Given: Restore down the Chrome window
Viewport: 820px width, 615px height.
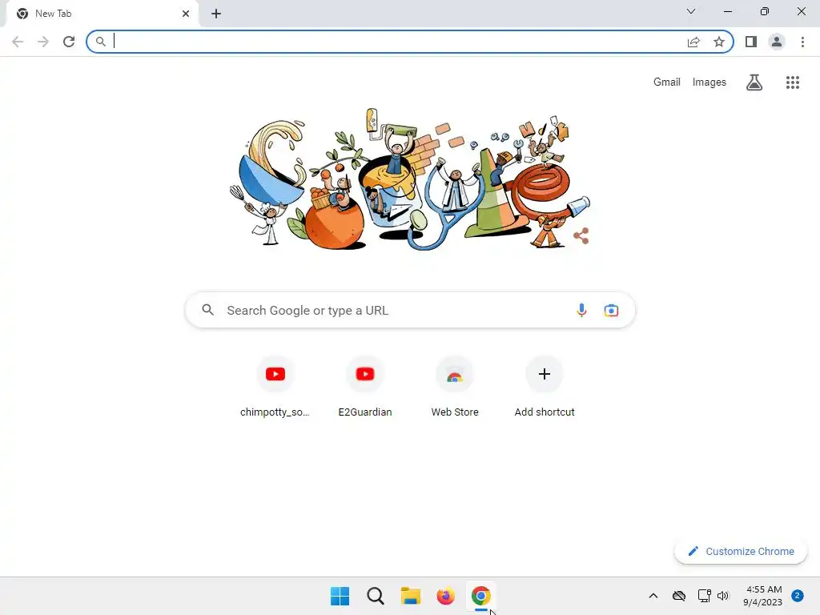Looking at the screenshot, I should point(765,11).
